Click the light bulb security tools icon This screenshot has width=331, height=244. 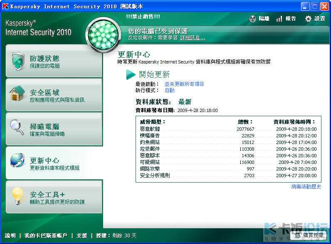coord(17,196)
